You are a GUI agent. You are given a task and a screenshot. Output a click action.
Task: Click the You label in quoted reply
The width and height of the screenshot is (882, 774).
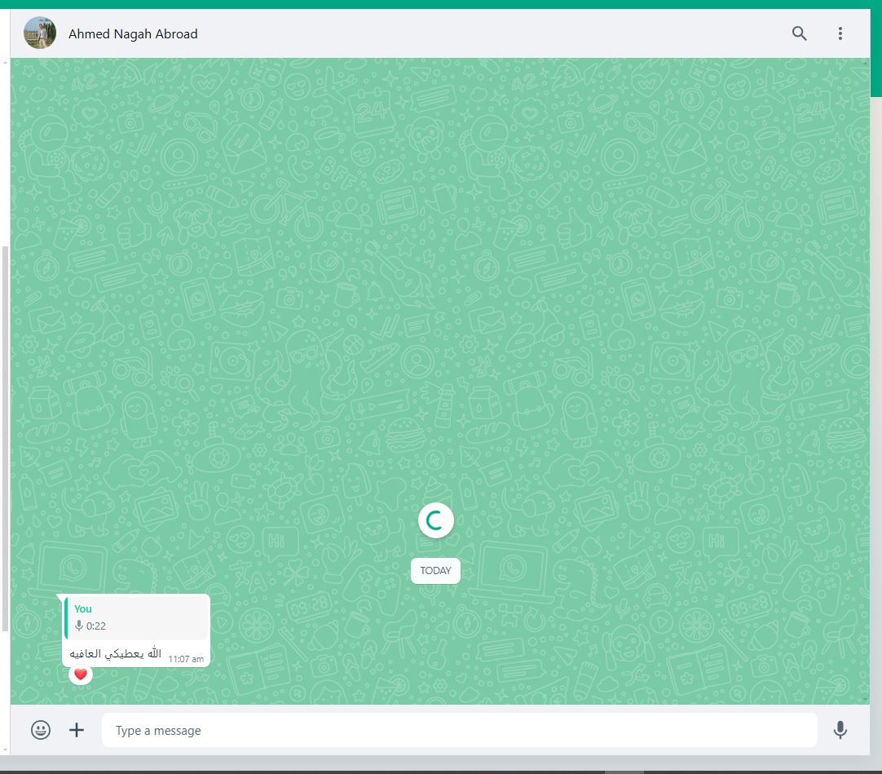[82, 608]
